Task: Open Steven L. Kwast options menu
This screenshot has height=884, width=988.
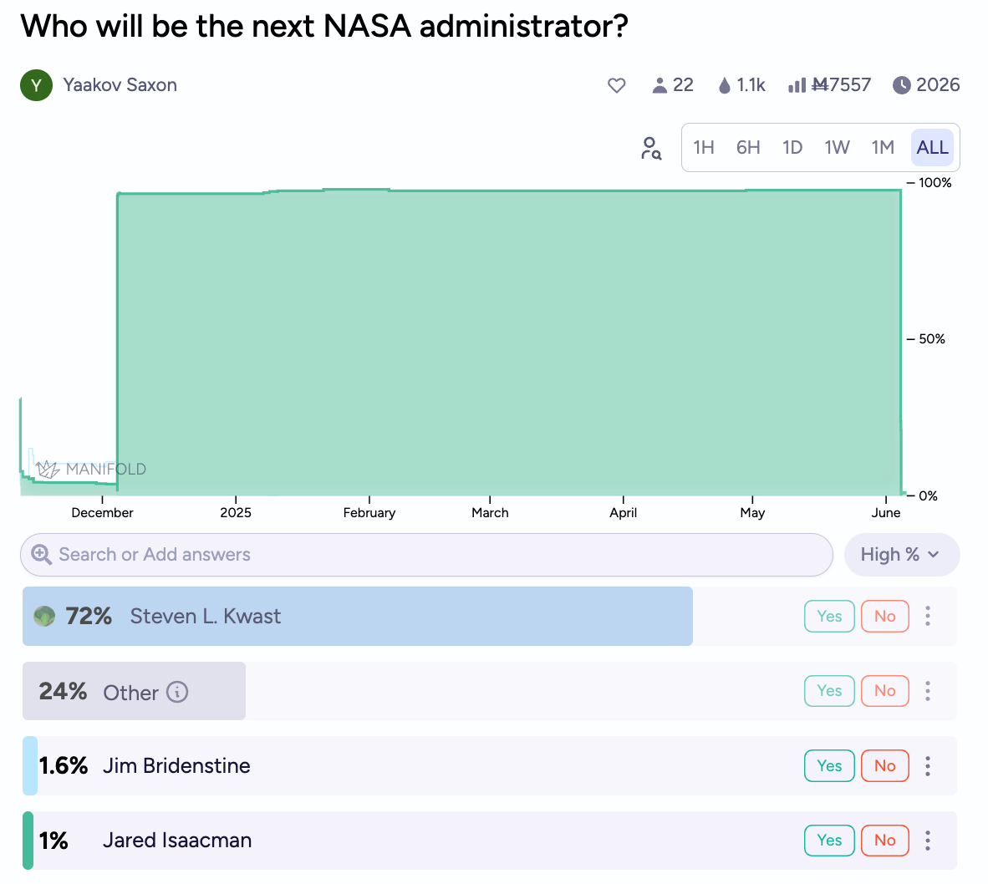Action: coord(928,616)
